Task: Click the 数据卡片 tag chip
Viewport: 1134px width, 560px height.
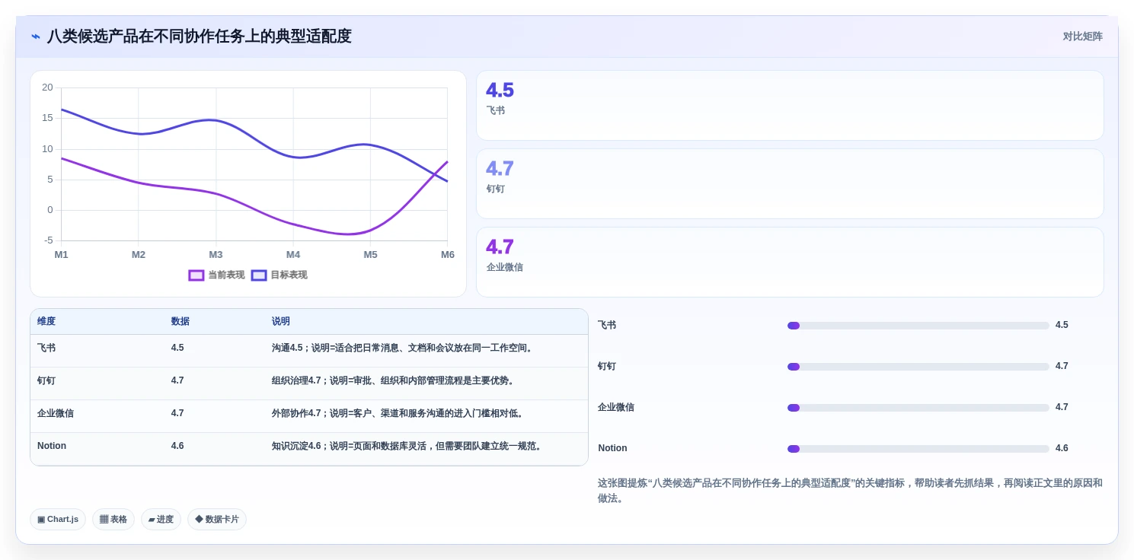Action: point(217,519)
